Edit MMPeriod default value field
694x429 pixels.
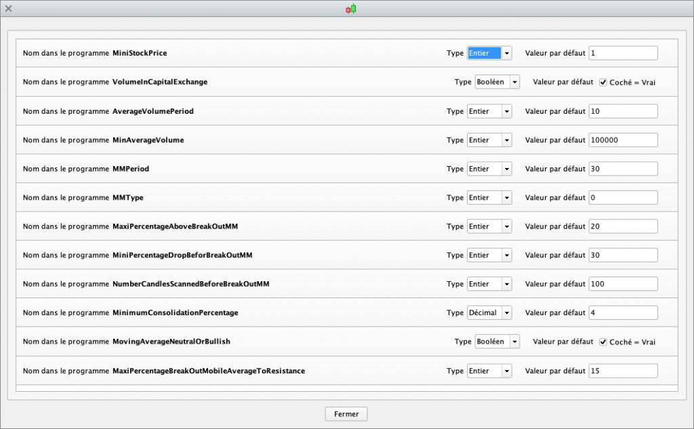click(x=624, y=169)
